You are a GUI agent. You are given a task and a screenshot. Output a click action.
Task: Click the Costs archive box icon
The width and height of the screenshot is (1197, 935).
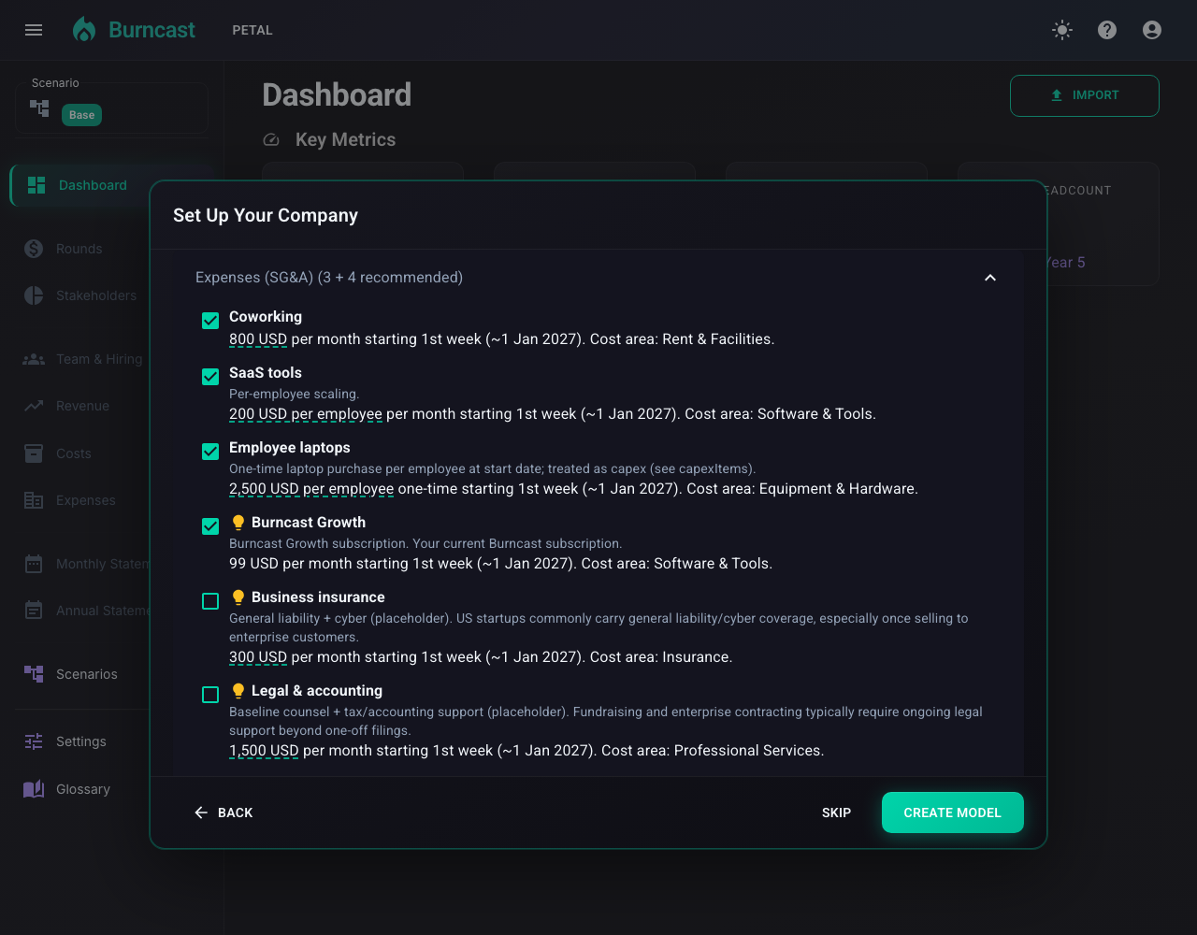(x=34, y=453)
